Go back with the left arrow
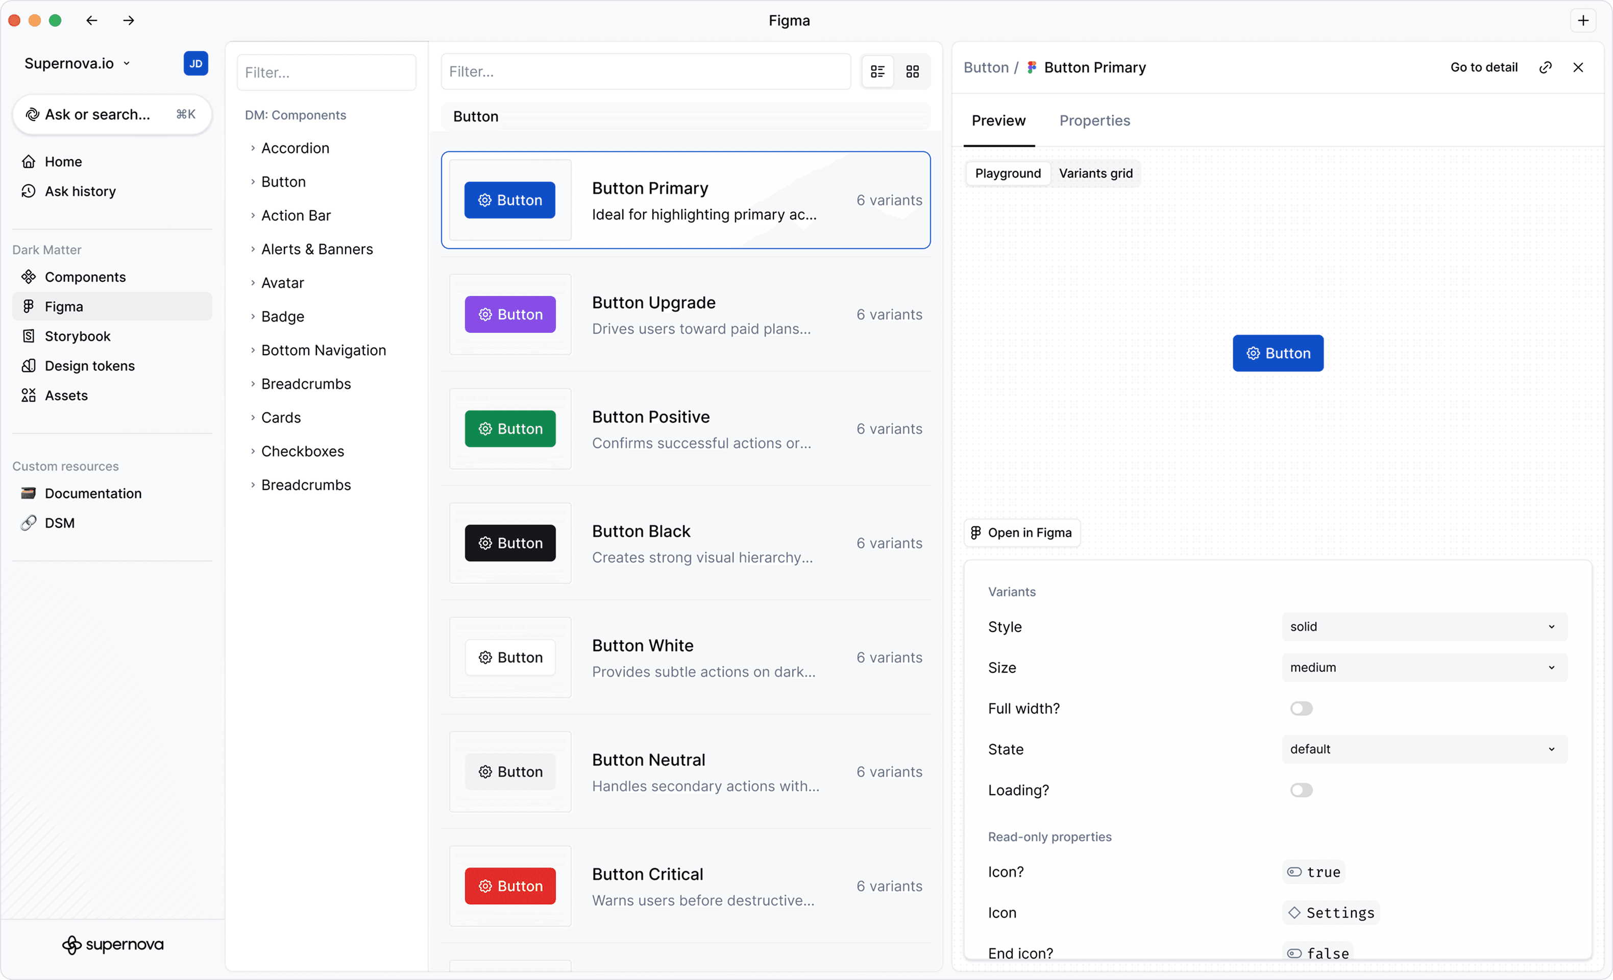The image size is (1613, 980). point(92,20)
